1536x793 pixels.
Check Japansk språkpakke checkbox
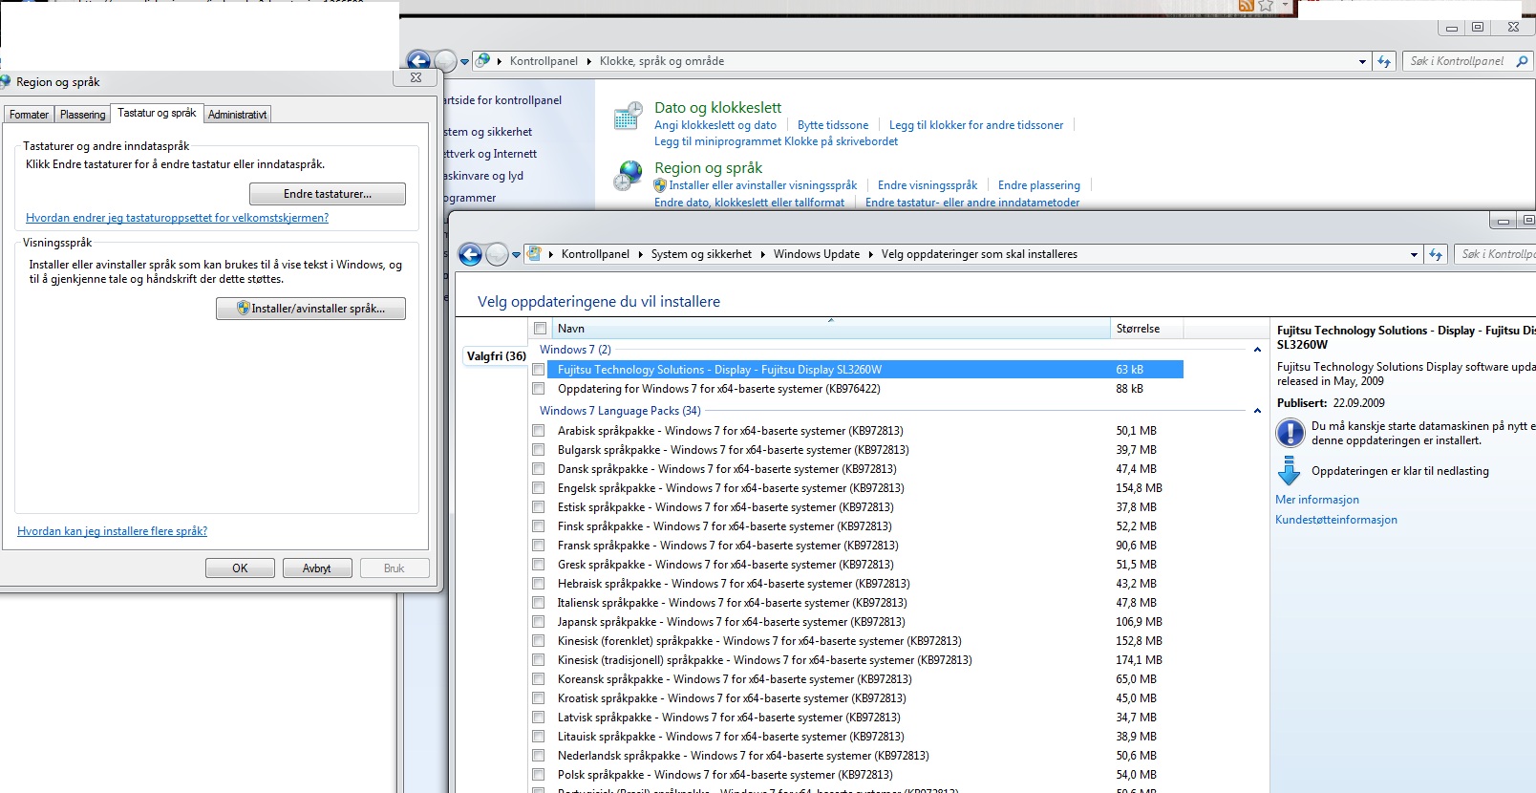coord(539,622)
